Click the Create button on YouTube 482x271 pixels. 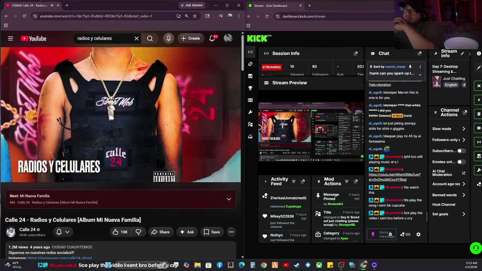click(x=191, y=38)
